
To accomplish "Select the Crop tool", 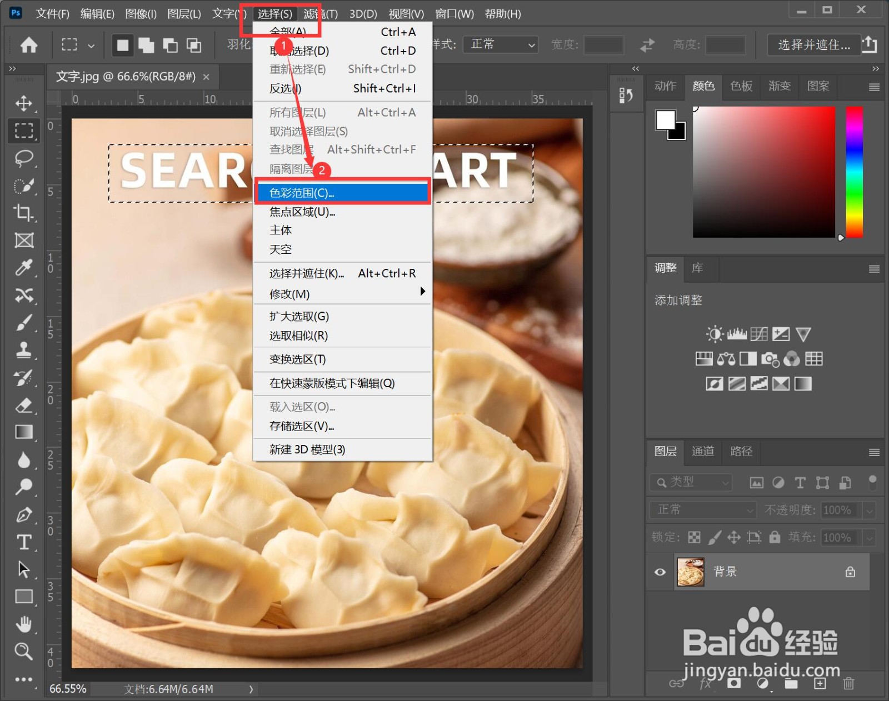I will (23, 213).
